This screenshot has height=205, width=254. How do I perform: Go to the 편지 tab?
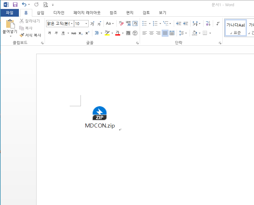pyautogui.click(x=129, y=13)
